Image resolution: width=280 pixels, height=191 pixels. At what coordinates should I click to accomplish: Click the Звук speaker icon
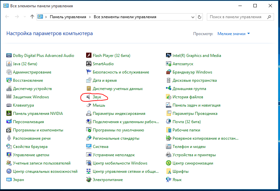(88, 97)
